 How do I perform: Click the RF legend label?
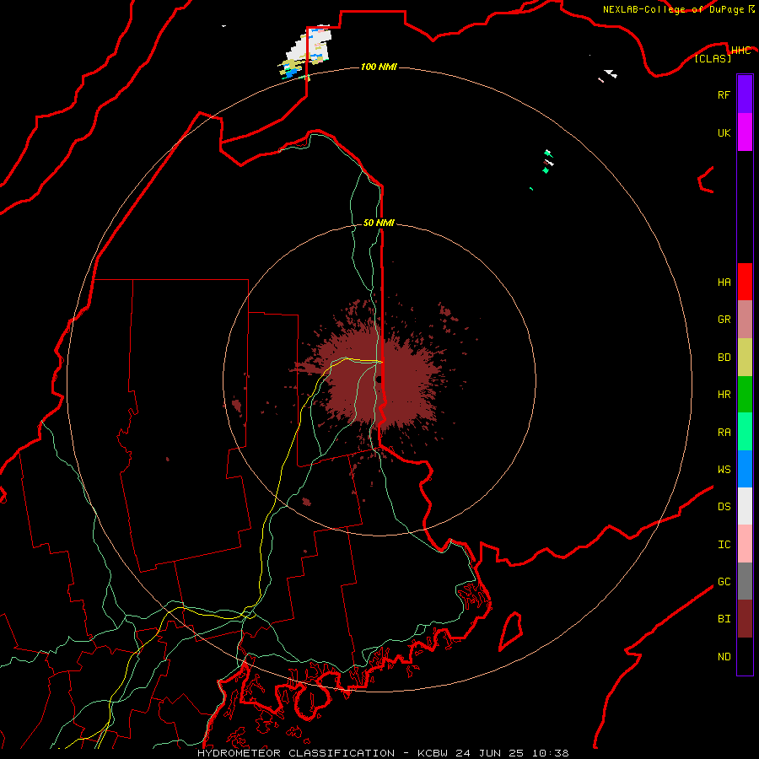pos(724,94)
